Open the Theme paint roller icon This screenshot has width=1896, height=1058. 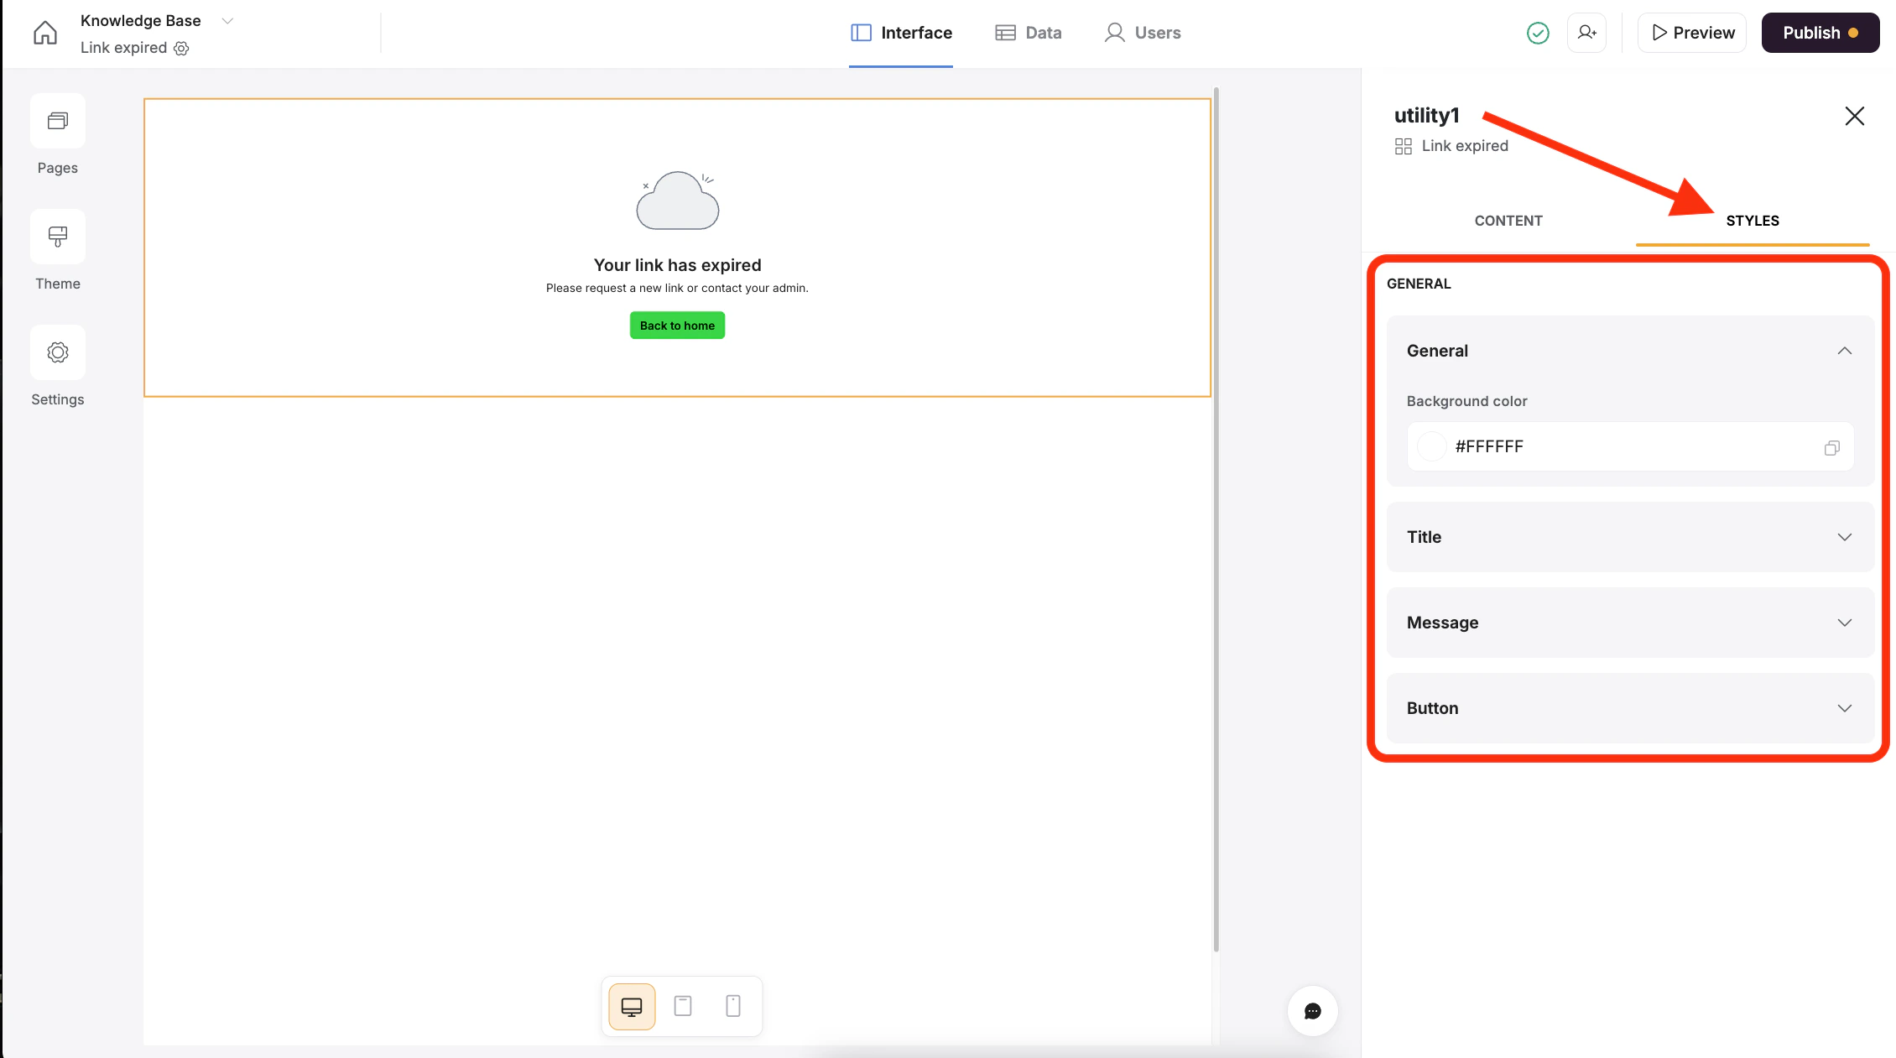58,237
